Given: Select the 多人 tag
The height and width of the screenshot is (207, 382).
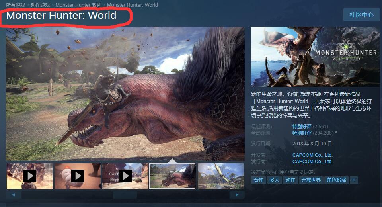Looking at the screenshot, I should (275, 180).
